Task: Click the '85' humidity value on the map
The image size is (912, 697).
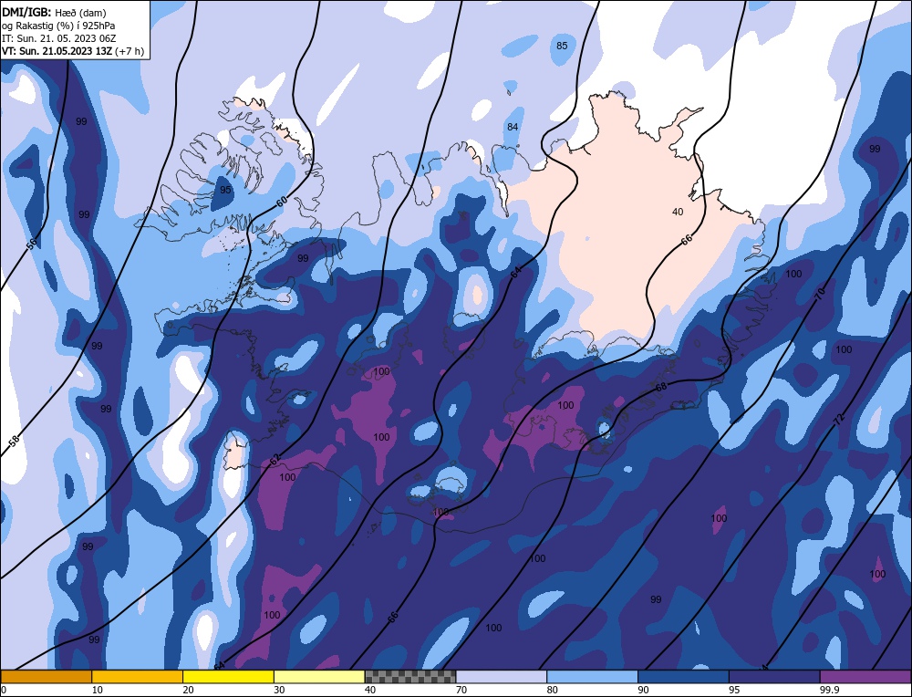Action: tap(562, 46)
